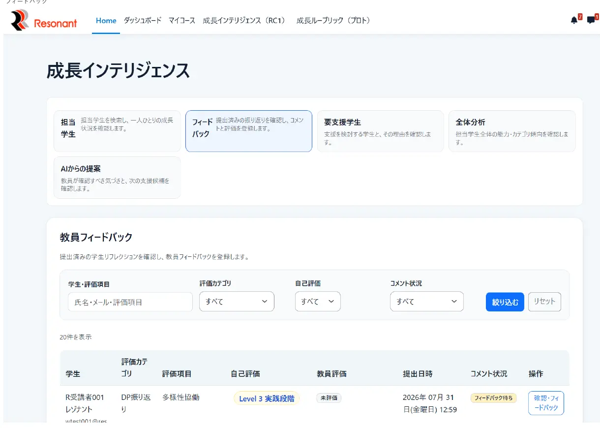Image resolution: width=600 pixels, height=428 pixels.
Task: Click the 自己評価 column header
Action: coord(245,374)
